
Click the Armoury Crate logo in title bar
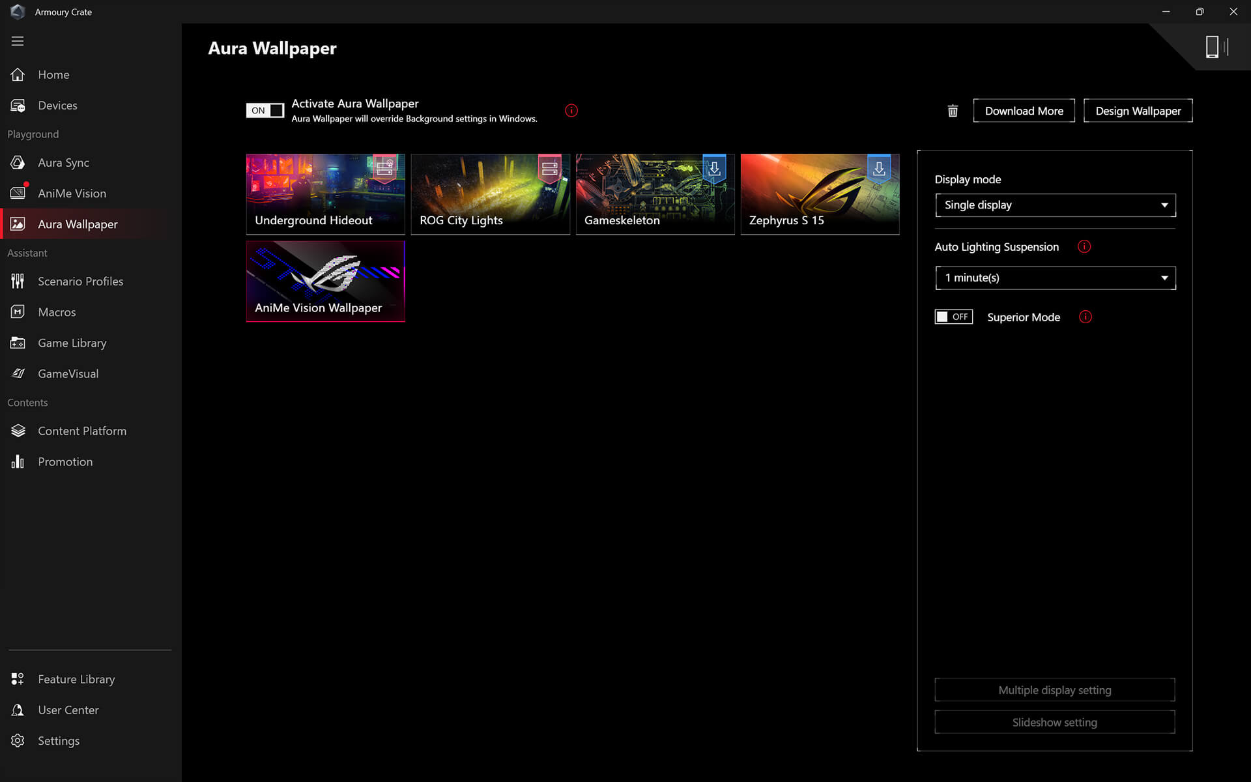18,12
